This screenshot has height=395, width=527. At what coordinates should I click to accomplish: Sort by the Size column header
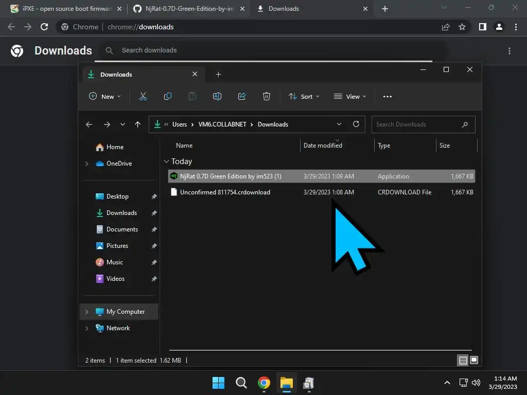click(445, 146)
